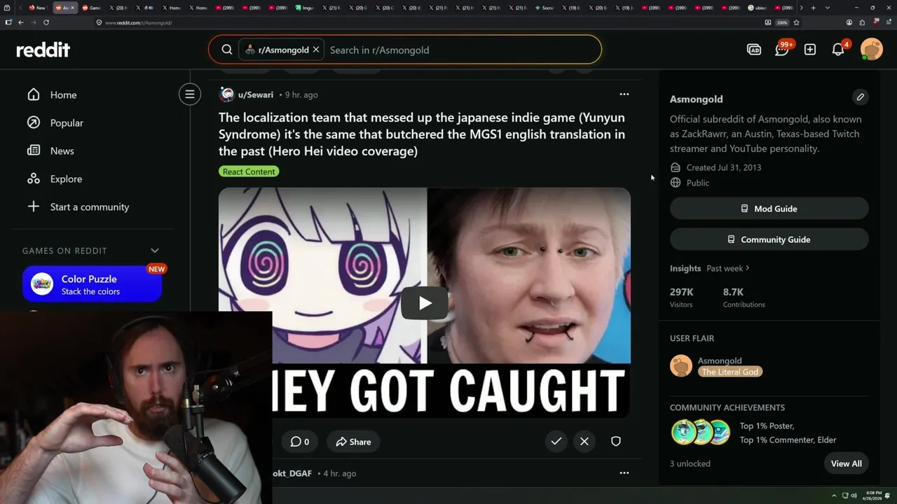Open the u/Sewari profile link
This screenshot has height=504, width=897.
pyautogui.click(x=256, y=94)
